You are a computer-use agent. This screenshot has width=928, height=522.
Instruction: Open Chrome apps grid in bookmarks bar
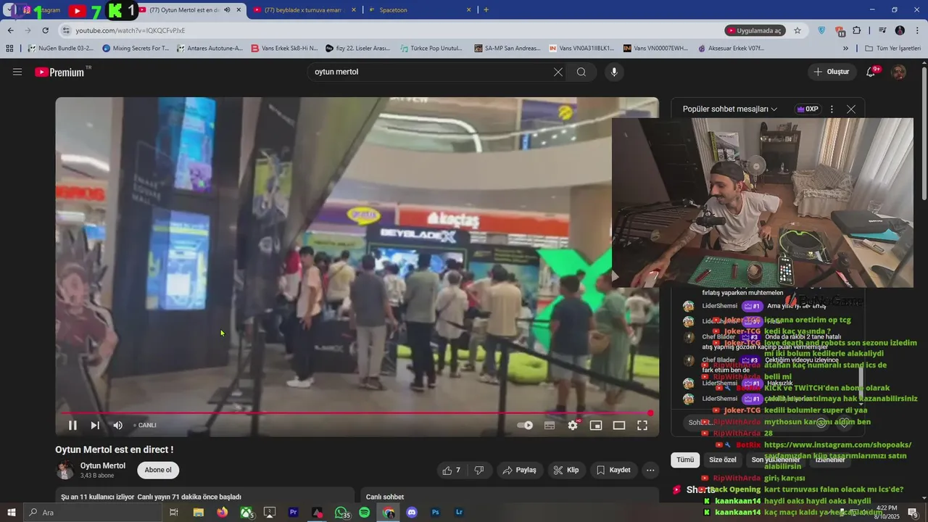point(9,48)
